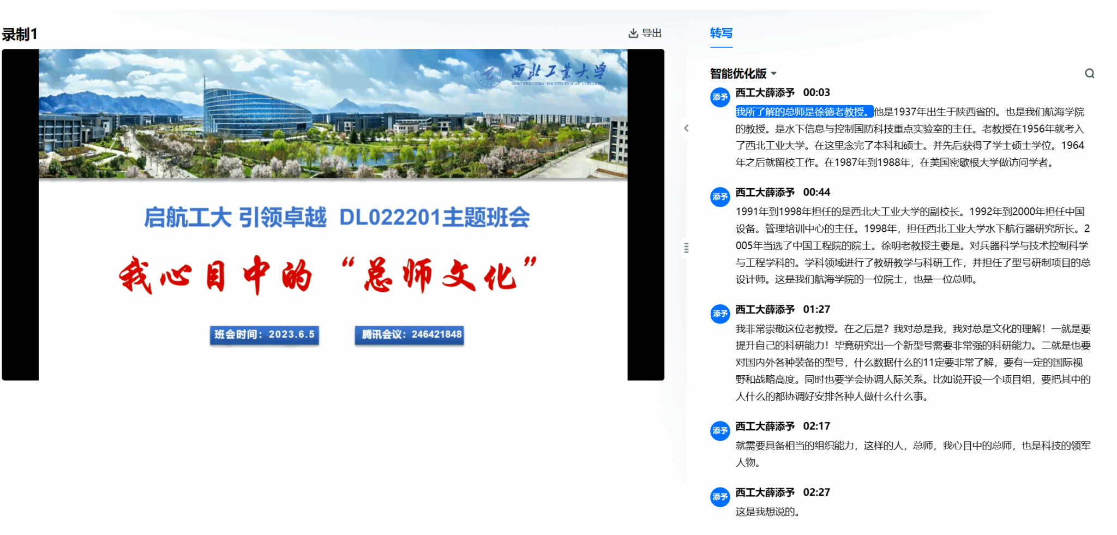This screenshot has height=535, width=1117.
Task: Click speaker avatar at 00:44 entry
Action: (x=720, y=197)
